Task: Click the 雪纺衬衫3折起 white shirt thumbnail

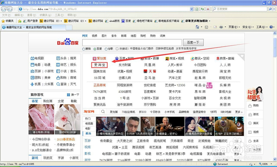Action: pos(68,119)
